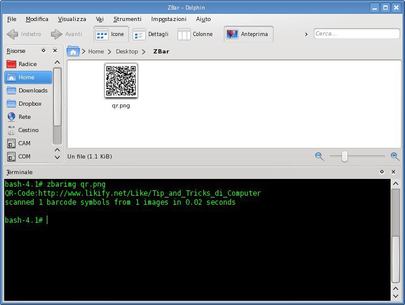Navigate to Home in the breadcrumb

(96, 52)
